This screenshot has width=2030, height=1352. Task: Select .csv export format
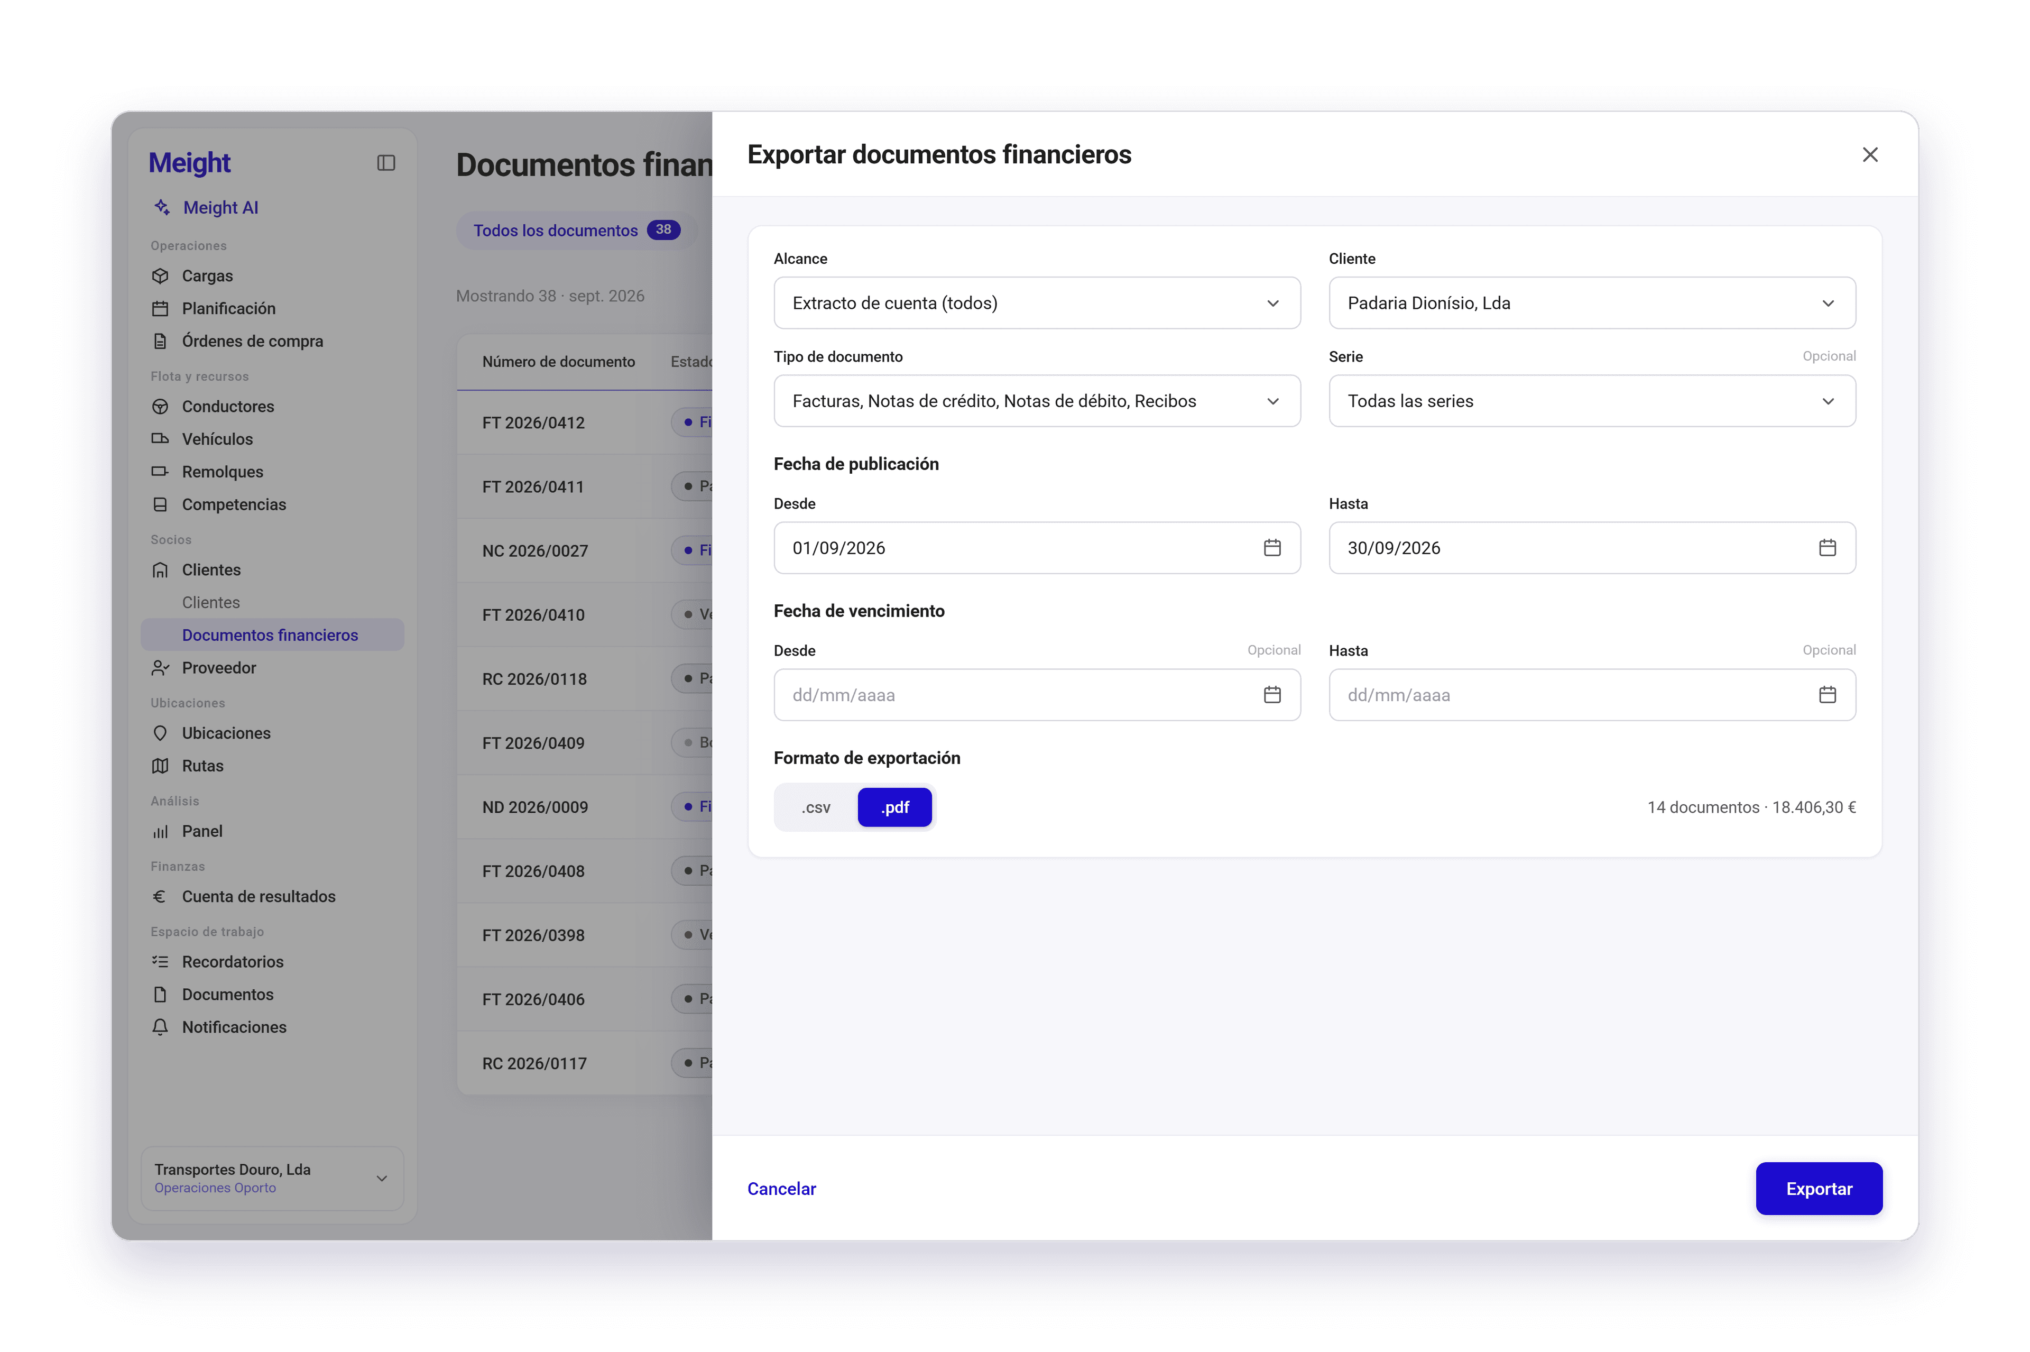pos(816,807)
